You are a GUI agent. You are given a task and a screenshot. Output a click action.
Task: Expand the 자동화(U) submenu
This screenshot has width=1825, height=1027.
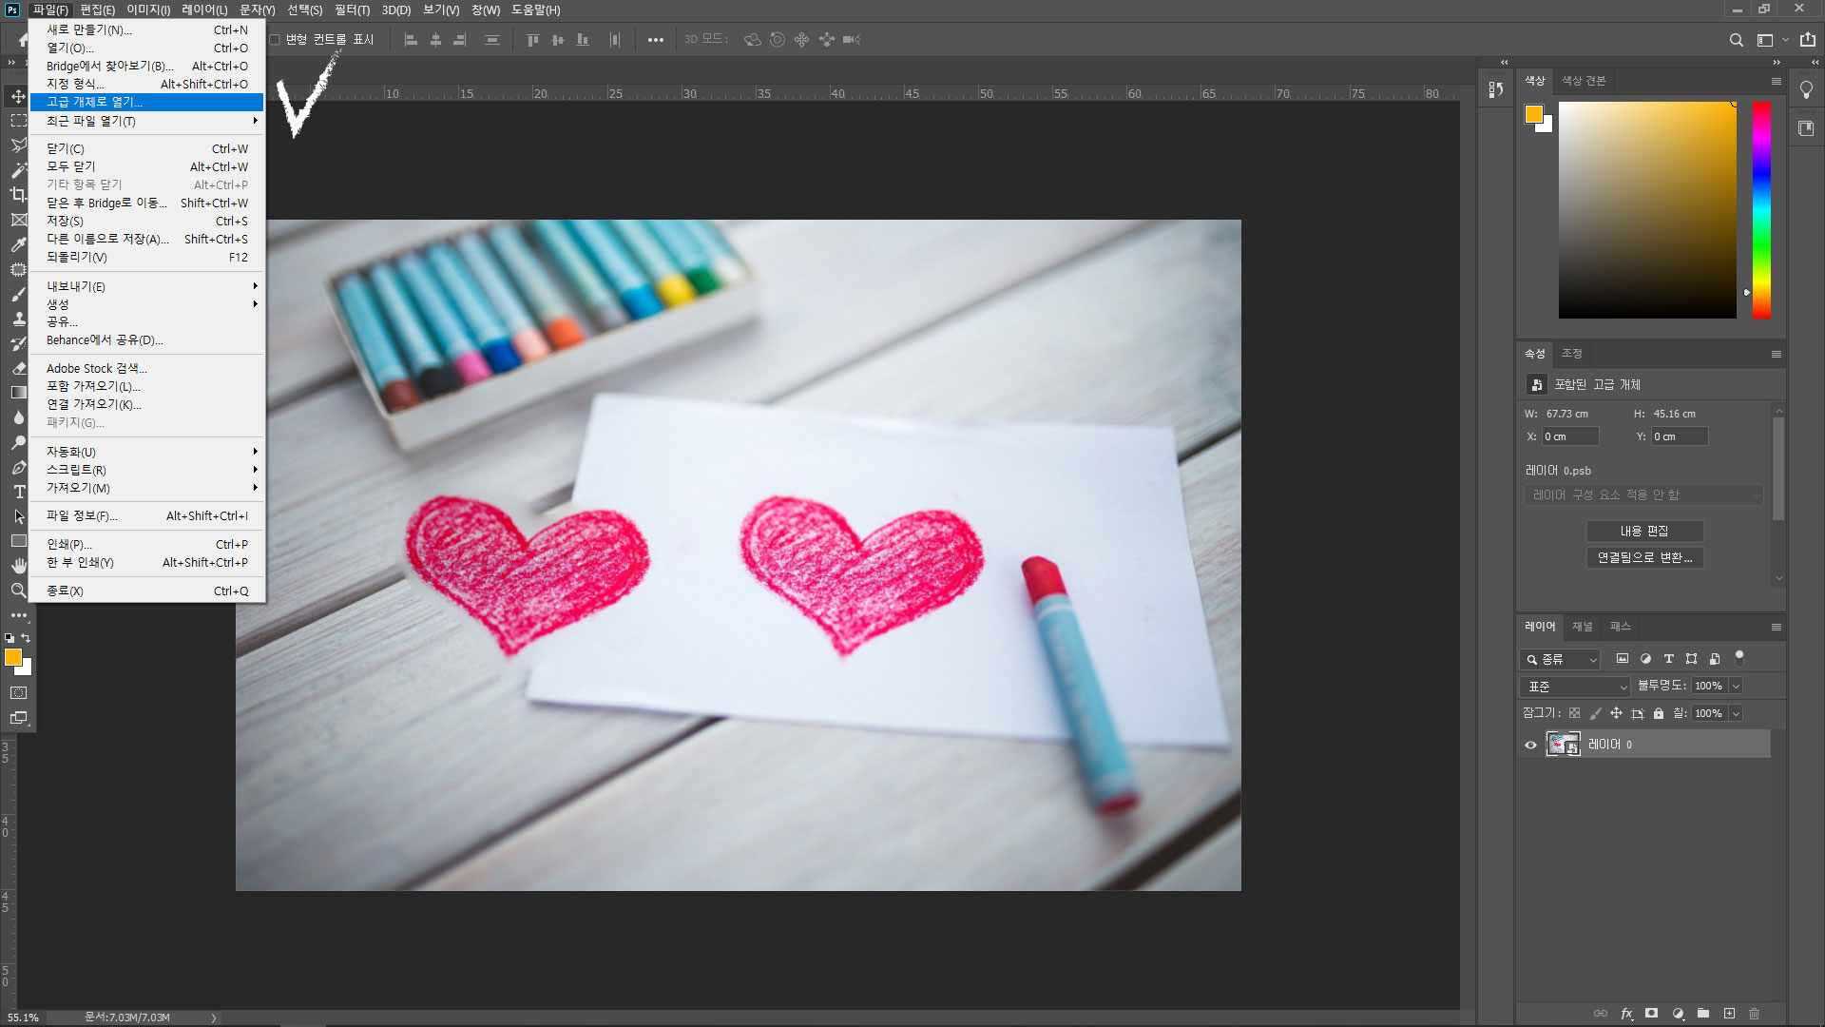[x=146, y=452]
